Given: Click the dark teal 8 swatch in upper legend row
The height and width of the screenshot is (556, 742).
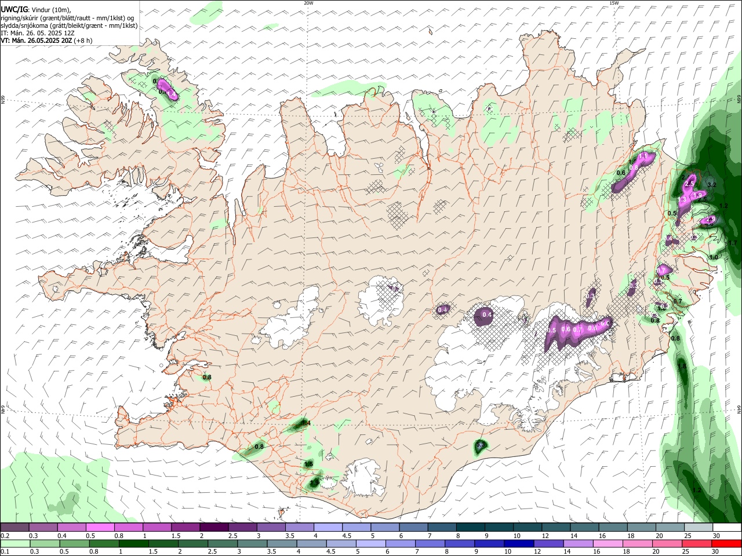Looking at the screenshot, I should (471, 528).
